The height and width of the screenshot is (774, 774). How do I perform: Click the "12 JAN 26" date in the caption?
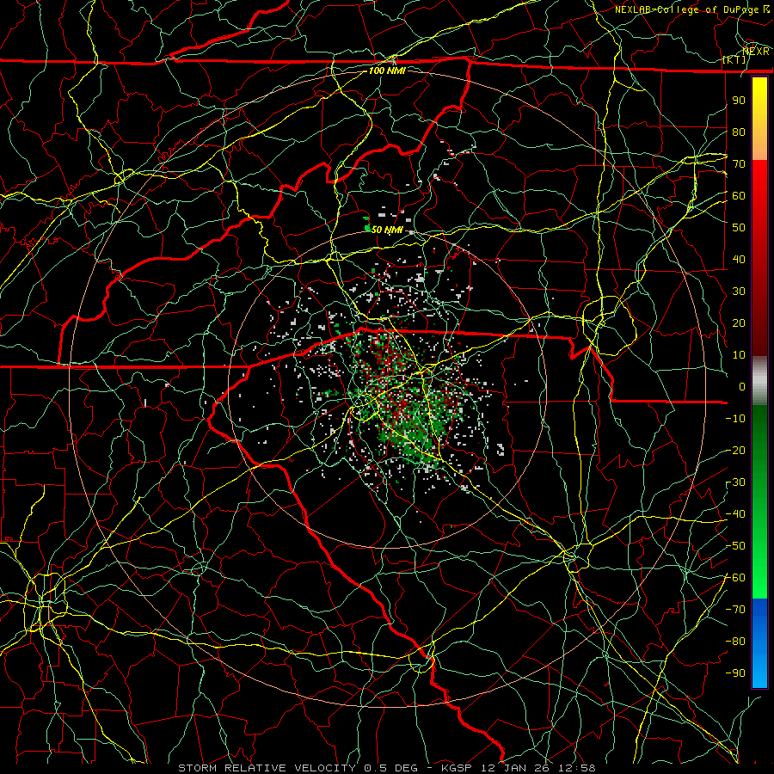click(x=515, y=768)
